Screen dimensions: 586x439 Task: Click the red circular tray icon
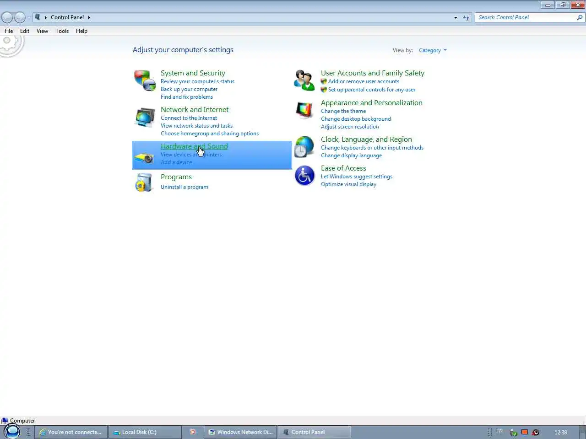(536, 432)
